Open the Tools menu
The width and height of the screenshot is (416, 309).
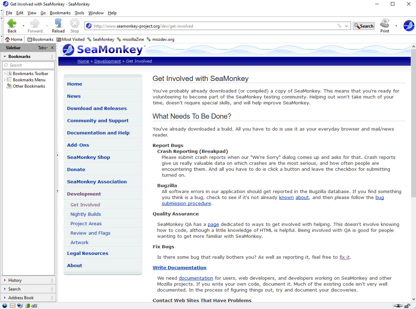click(79, 13)
